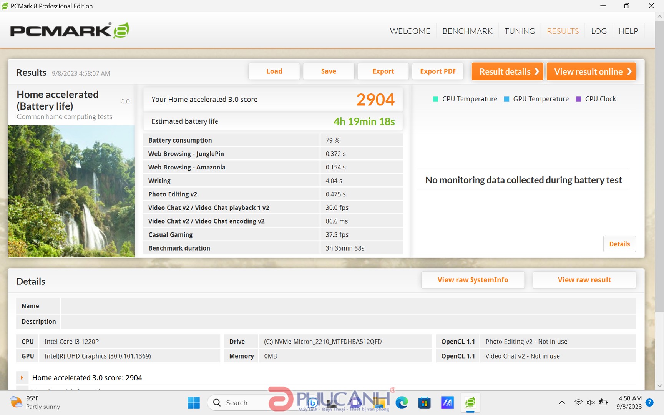This screenshot has width=664, height=415.
Task: Click View raw result button
Action: [x=584, y=280]
